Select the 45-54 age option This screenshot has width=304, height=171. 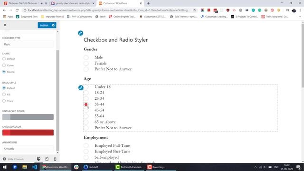tap(86, 110)
